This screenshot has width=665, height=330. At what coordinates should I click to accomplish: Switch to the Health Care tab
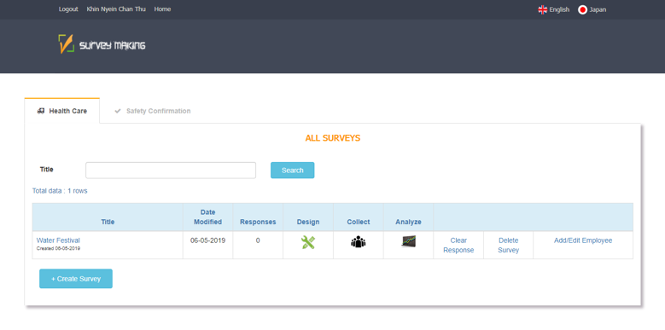[62, 111]
